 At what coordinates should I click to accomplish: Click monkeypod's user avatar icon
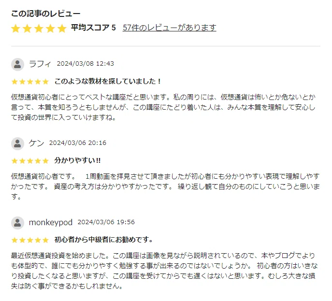[x=17, y=222]
